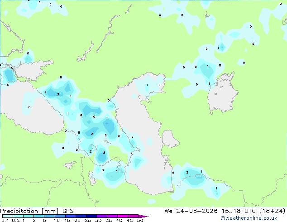Screen dimensions: 287x222
Task: Click the "10" legend scale label
Action: coord(57,220)
